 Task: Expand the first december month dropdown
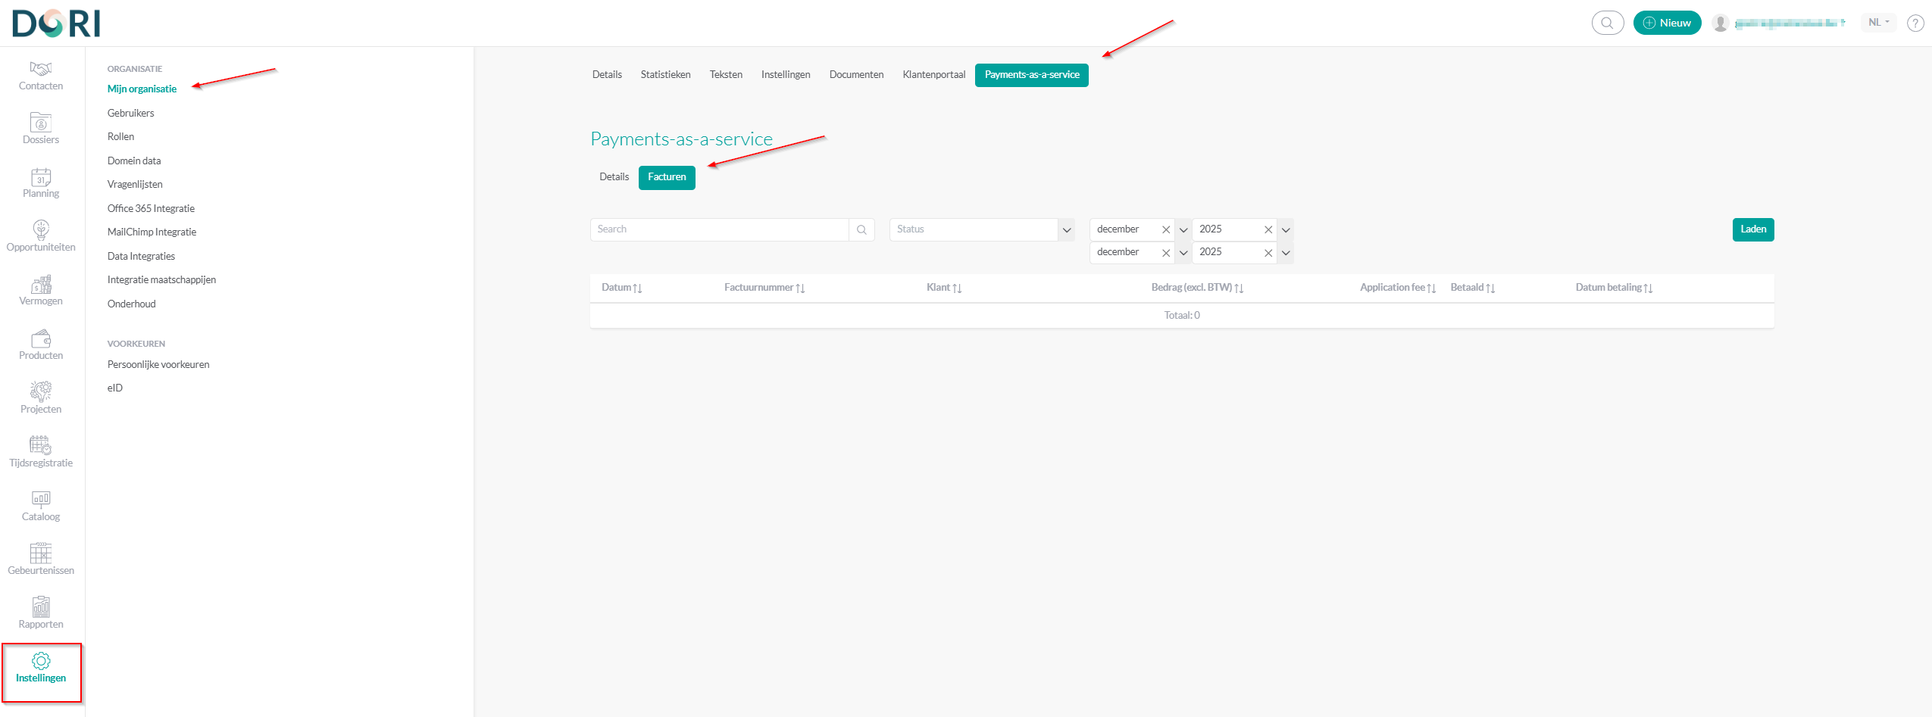tap(1183, 230)
